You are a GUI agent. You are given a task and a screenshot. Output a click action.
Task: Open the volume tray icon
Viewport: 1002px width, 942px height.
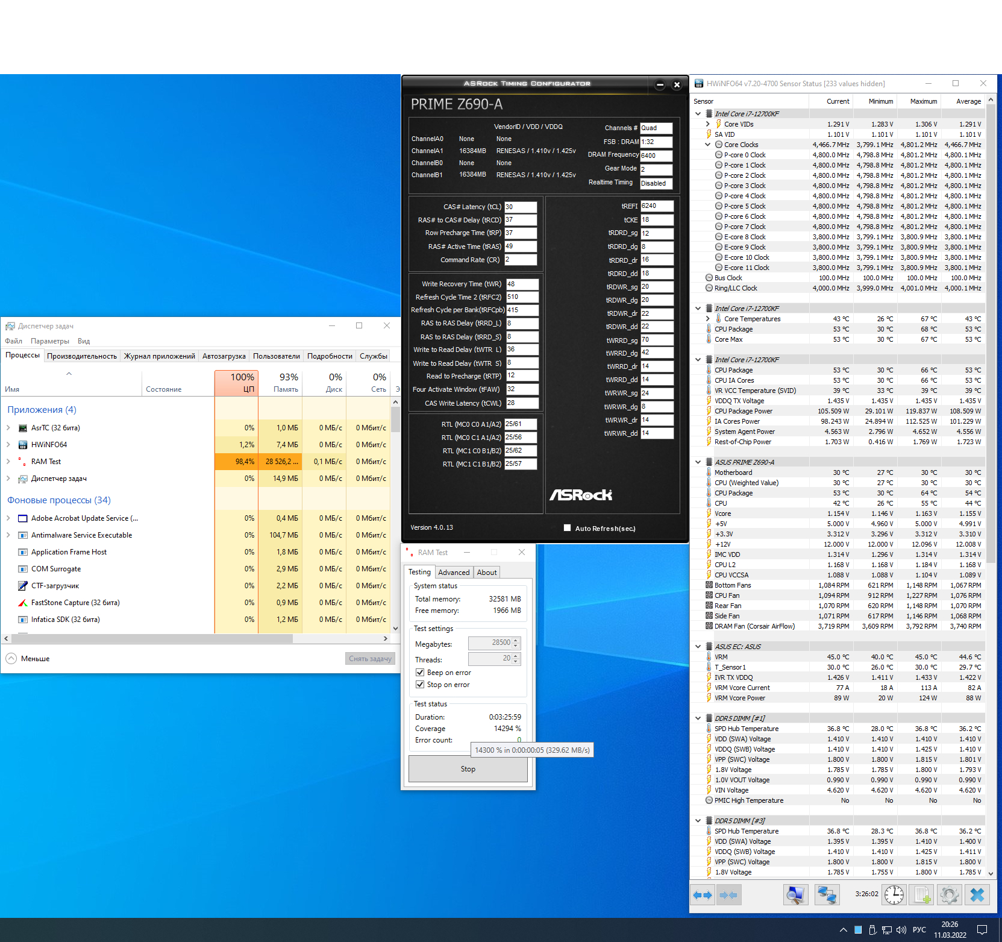(x=901, y=930)
